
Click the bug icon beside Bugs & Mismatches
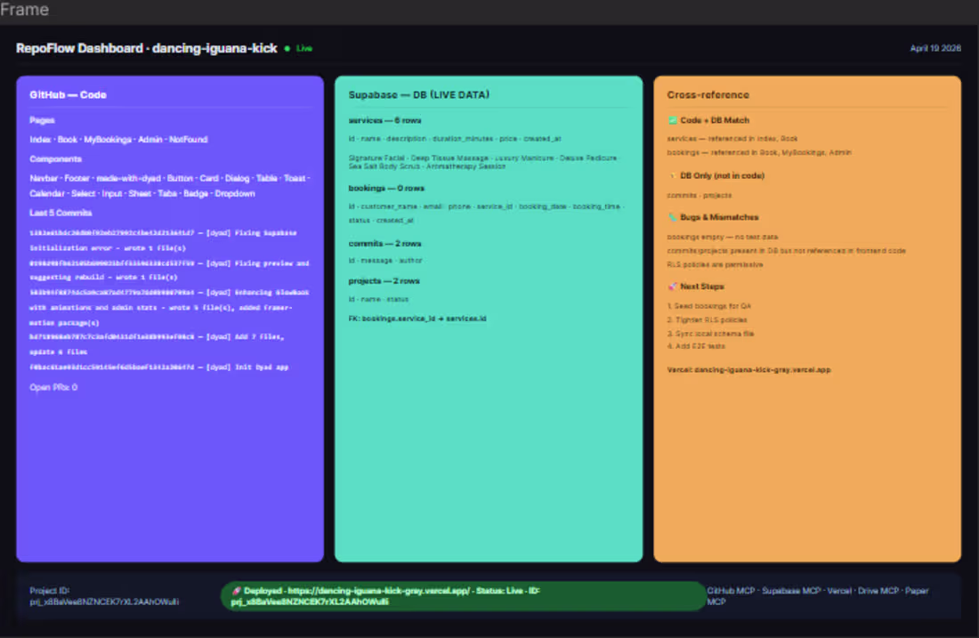pos(672,217)
